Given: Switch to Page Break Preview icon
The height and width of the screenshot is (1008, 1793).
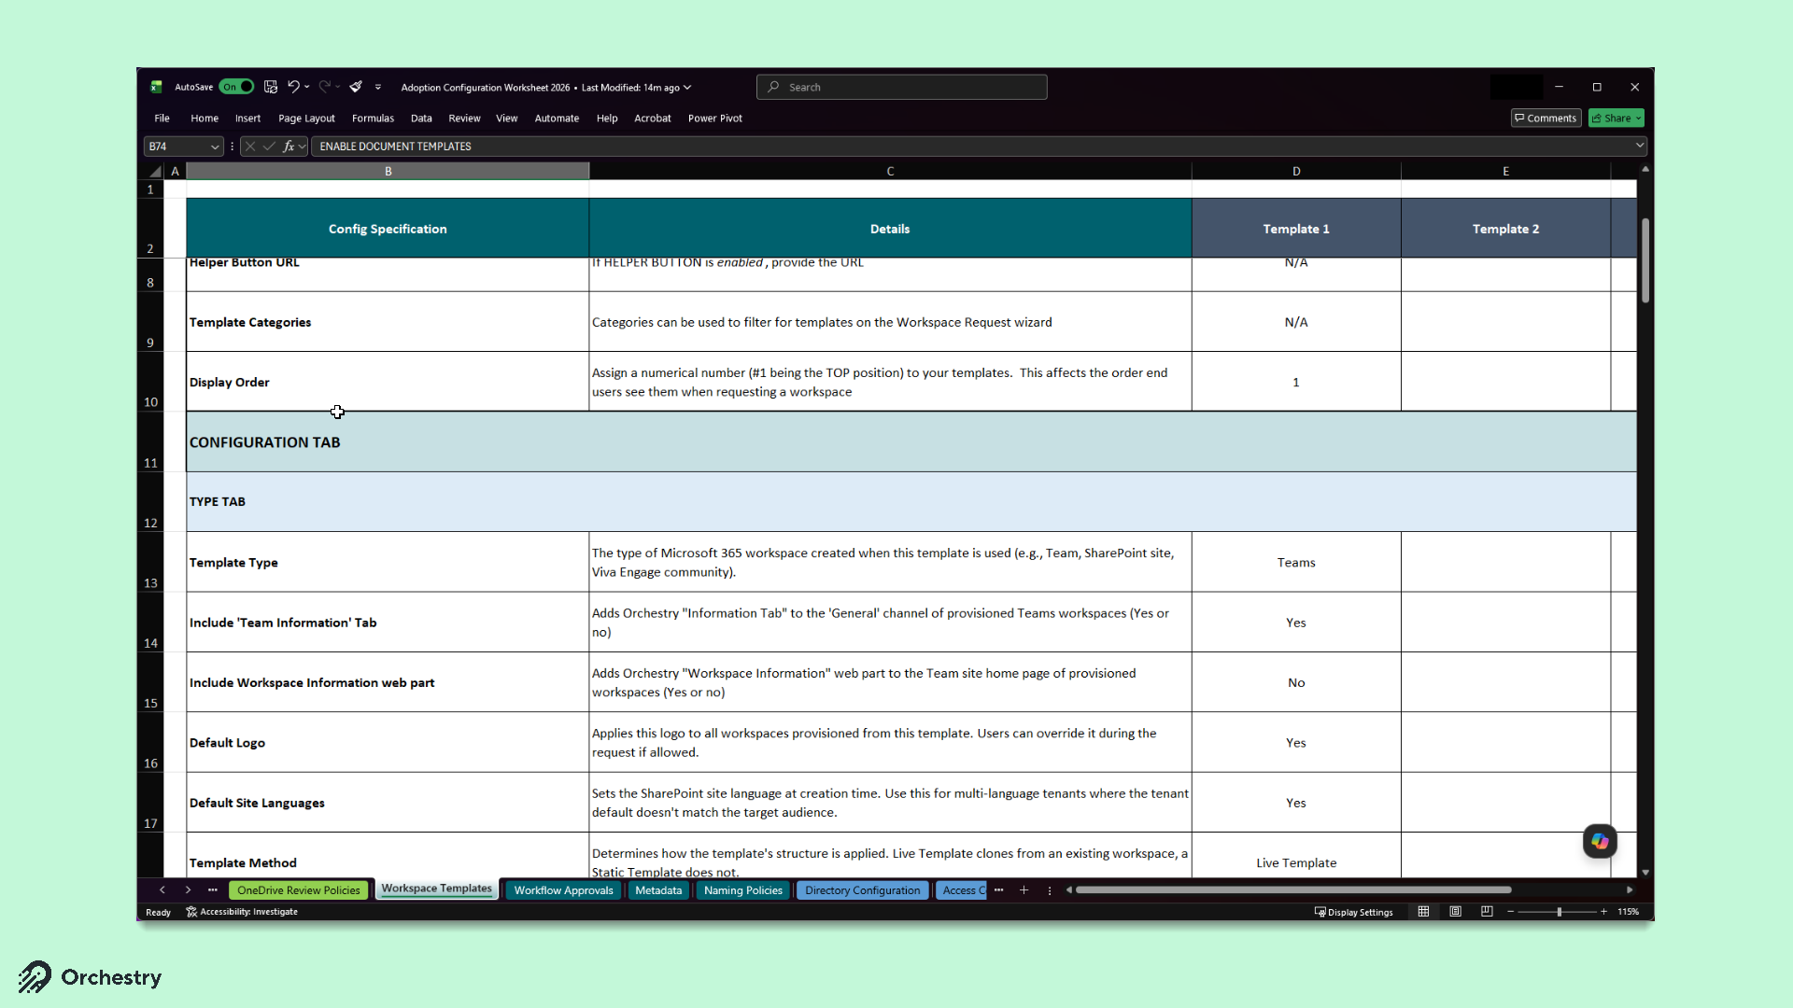Looking at the screenshot, I should (x=1487, y=912).
